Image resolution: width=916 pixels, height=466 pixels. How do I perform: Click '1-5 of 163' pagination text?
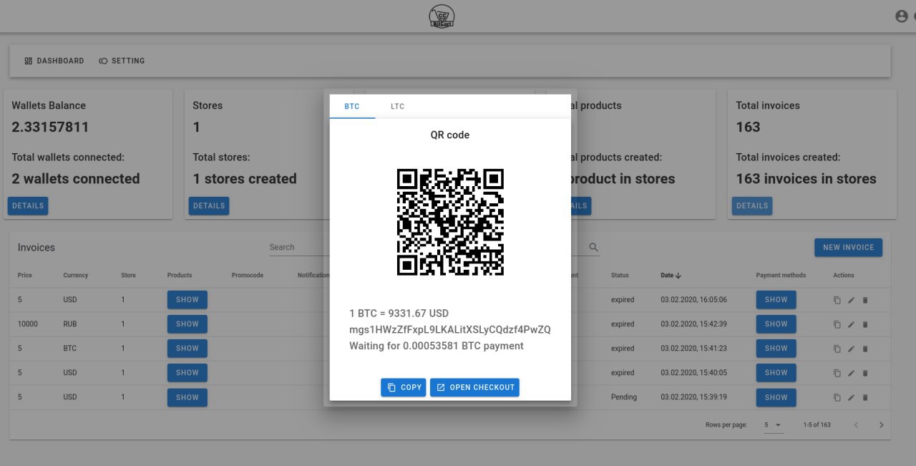coord(817,425)
